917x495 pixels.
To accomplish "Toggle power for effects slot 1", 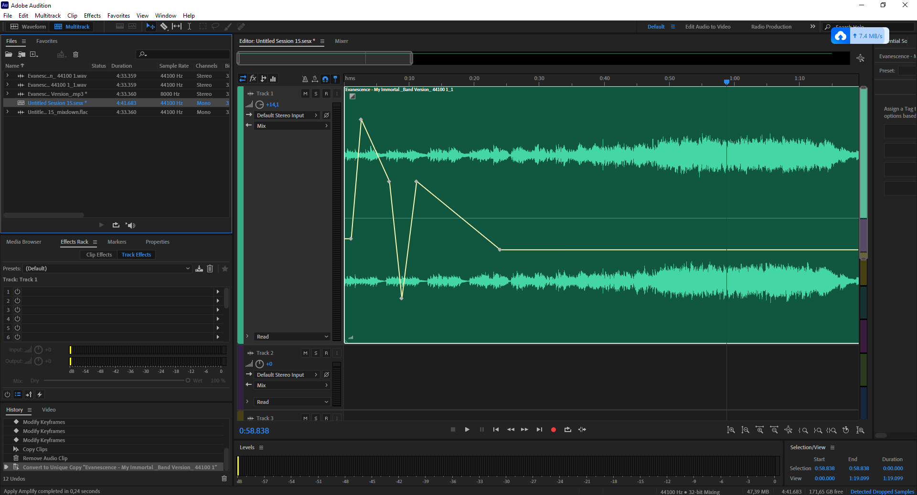I will coord(17,291).
